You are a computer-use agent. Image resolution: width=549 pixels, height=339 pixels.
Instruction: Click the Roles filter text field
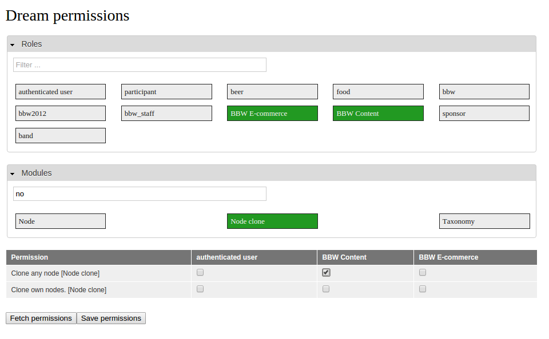point(140,65)
